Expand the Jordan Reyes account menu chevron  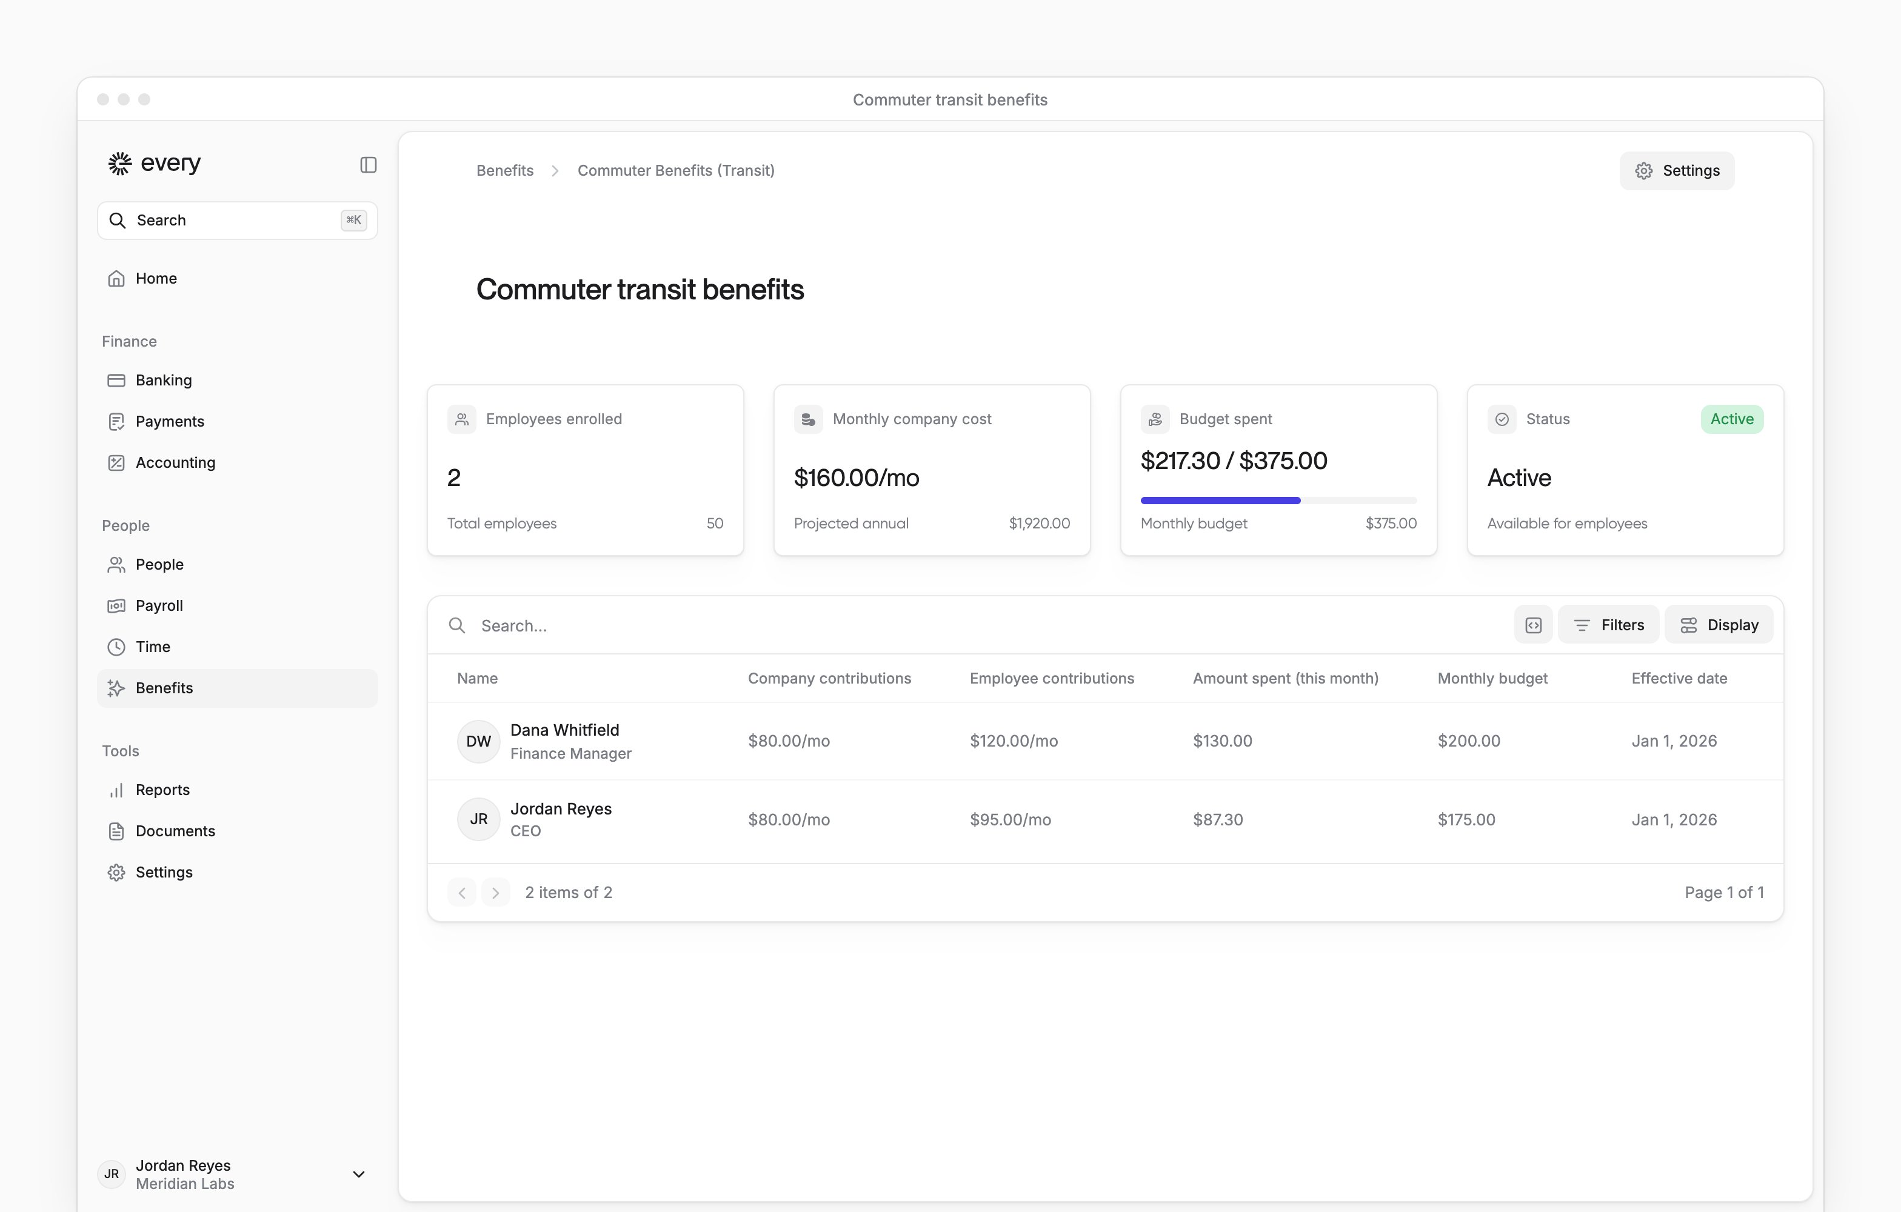pyautogui.click(x=358, y=1174)
